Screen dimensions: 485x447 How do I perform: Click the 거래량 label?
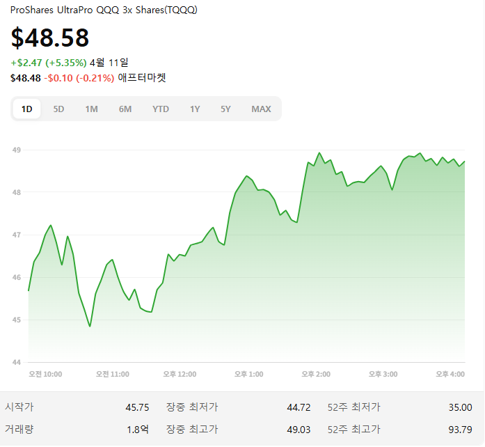point(19,430)
